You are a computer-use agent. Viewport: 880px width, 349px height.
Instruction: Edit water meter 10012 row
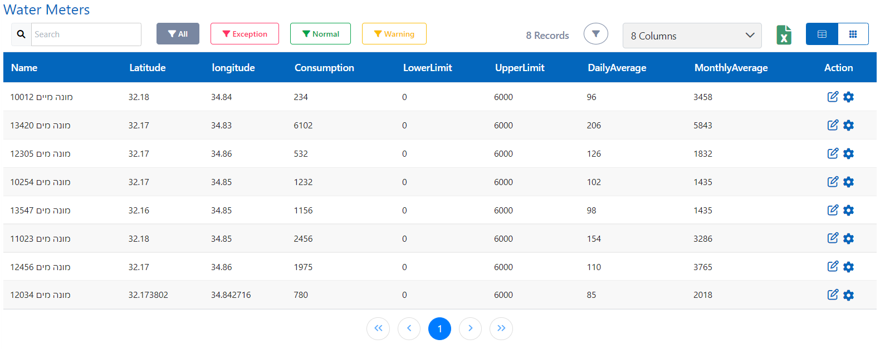coord(832,97)
